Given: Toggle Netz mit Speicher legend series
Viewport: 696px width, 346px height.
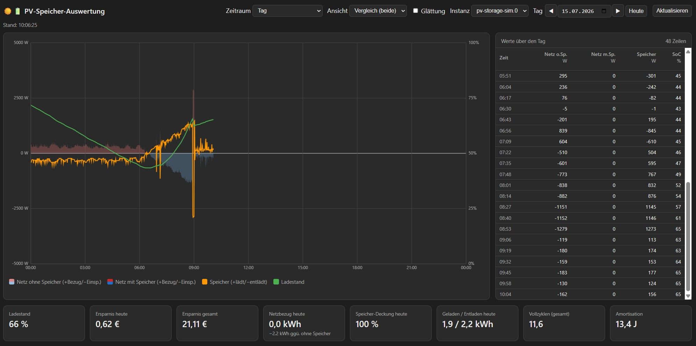Looking at the screenshot, I should (x=152, y=282).
